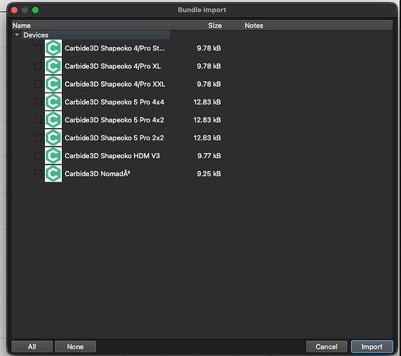Click the Carbide3D icon for Shapeoko 5 Pro 2x2
401x356 pixels.
point(53,137)
